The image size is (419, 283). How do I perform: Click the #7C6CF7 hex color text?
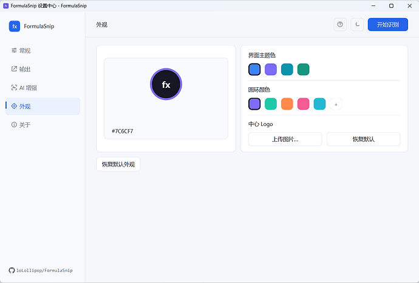point(123,132)
